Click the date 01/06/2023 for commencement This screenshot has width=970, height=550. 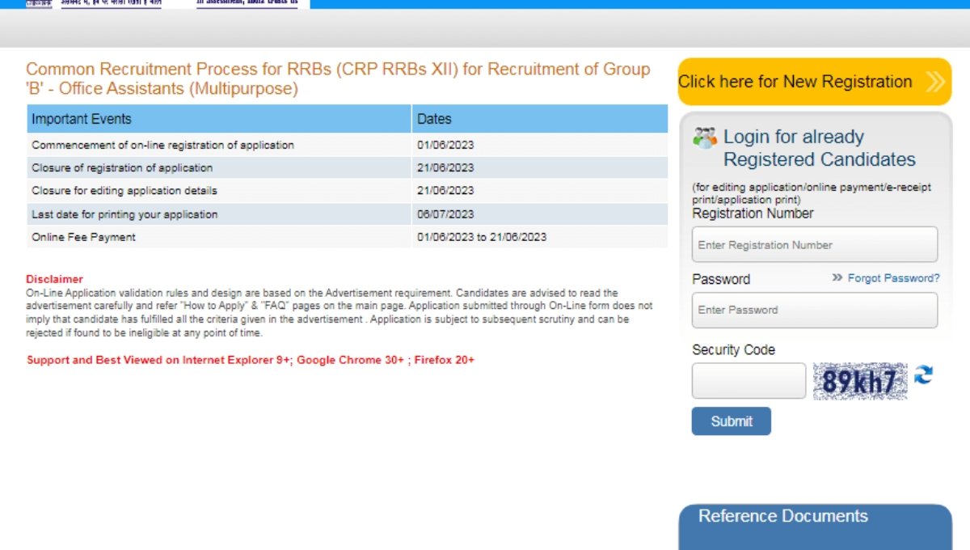[x=445, y=146]
